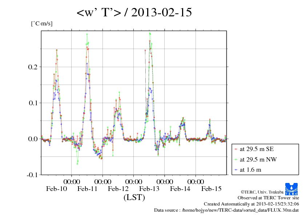This screenshot has height=216, width=306.
Task: Click the °C·m/s unit label
Action: tap(41, 24)
